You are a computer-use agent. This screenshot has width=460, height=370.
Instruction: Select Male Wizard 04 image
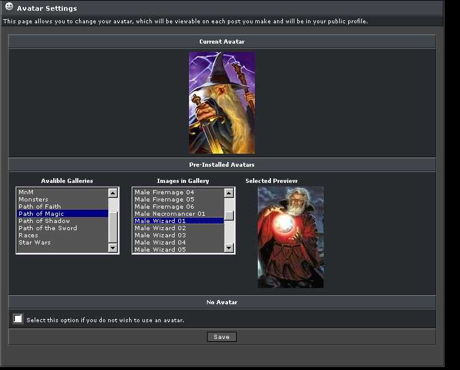tap(179, 243)
